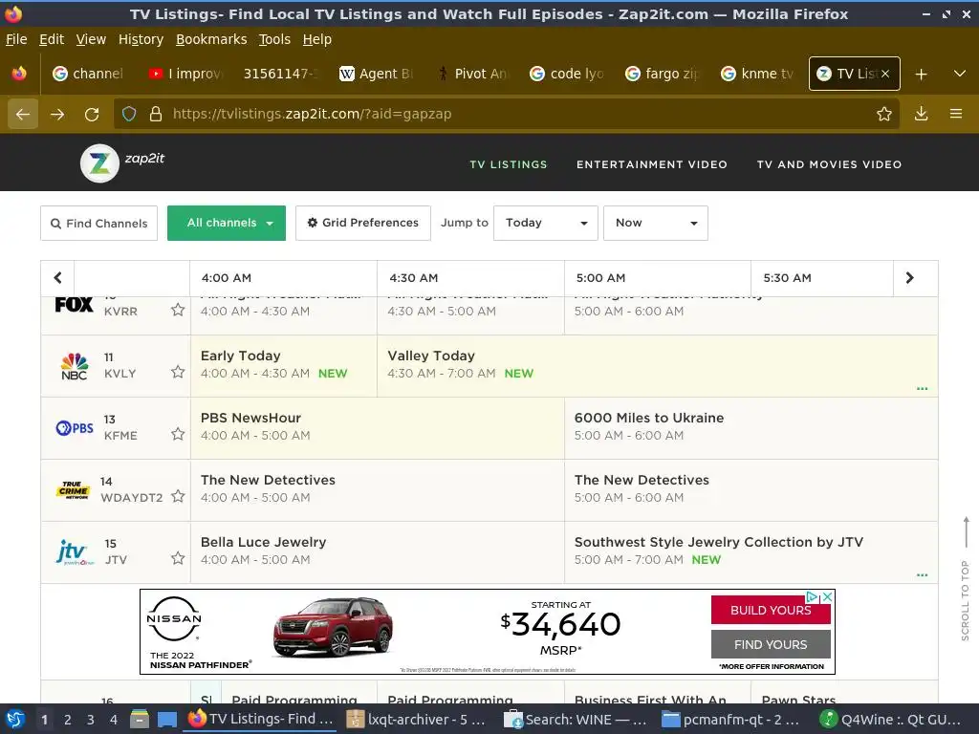The width and height of the screenshot is (979, 734).
Task: Click the Scroll To Top control
Action: 966,578
